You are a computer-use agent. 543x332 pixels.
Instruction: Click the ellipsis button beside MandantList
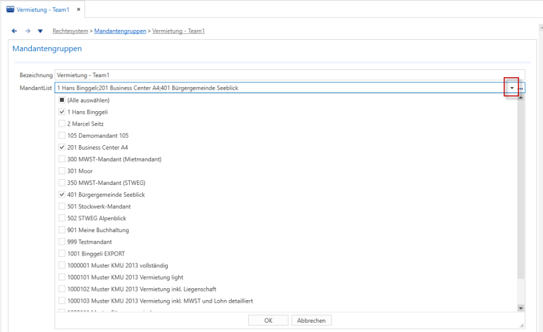(x=521, y=88)
